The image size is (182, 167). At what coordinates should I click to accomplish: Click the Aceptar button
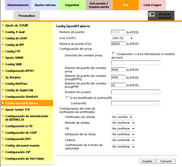pos(147,161)
